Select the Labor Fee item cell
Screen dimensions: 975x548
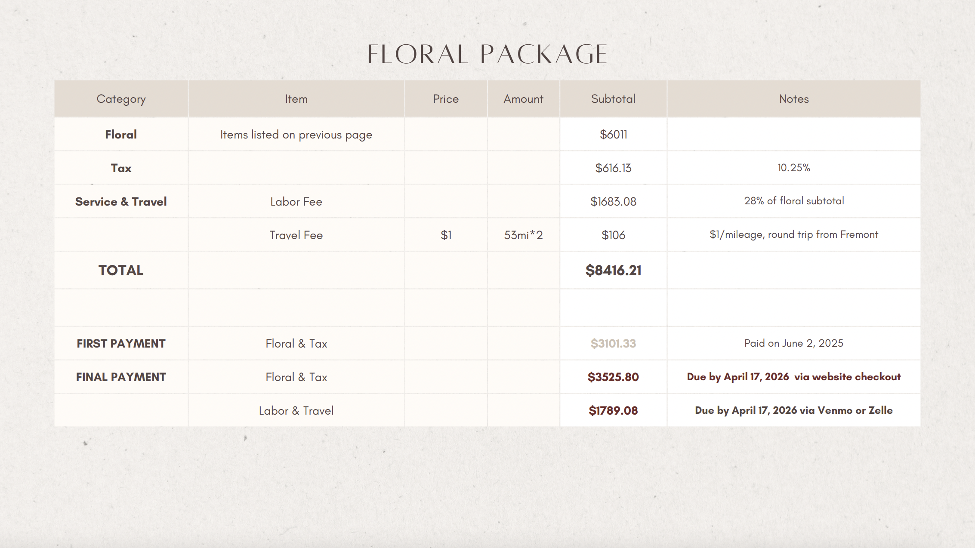point(296,202)
